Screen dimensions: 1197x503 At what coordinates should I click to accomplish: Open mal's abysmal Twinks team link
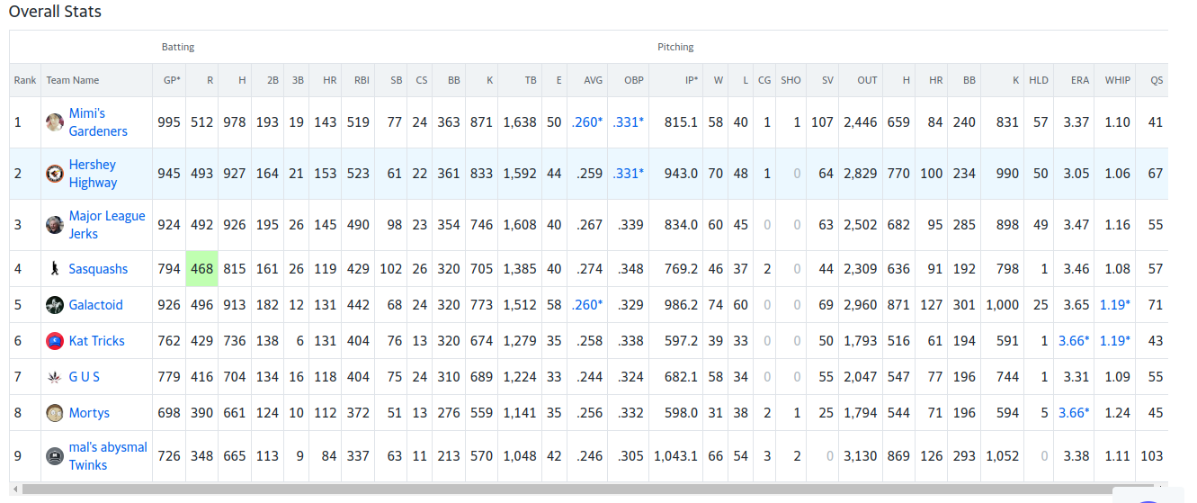click(x=108, y=456)
